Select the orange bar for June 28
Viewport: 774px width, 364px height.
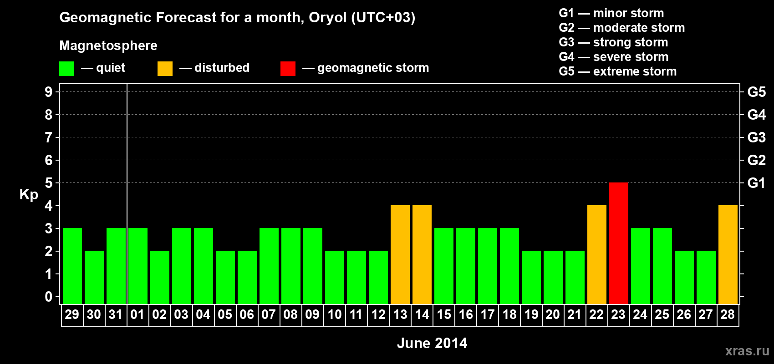click(728, 255)
